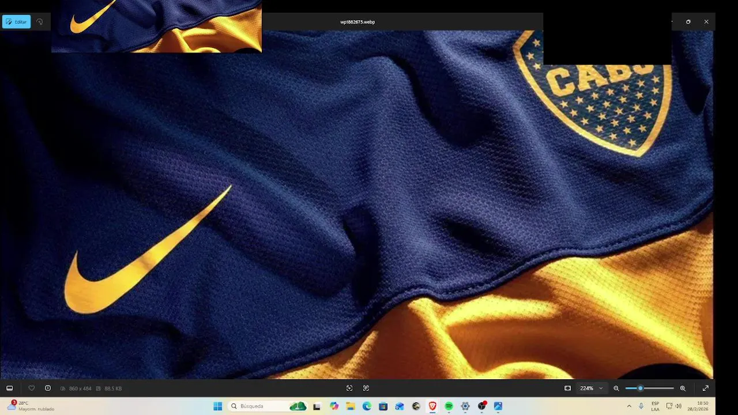Open the volume tray icon

[x=679, y=406]
